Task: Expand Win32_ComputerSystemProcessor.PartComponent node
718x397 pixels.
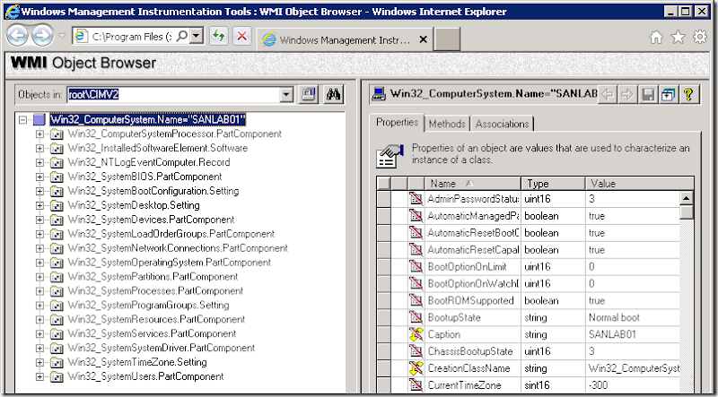Action: [x=39, y=134]
